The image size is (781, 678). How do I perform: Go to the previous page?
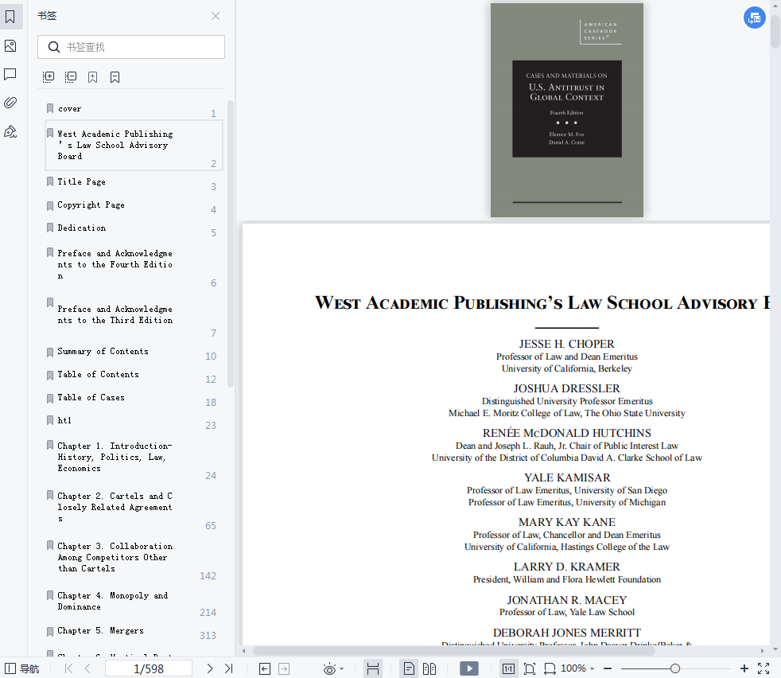tap(87, 668)
